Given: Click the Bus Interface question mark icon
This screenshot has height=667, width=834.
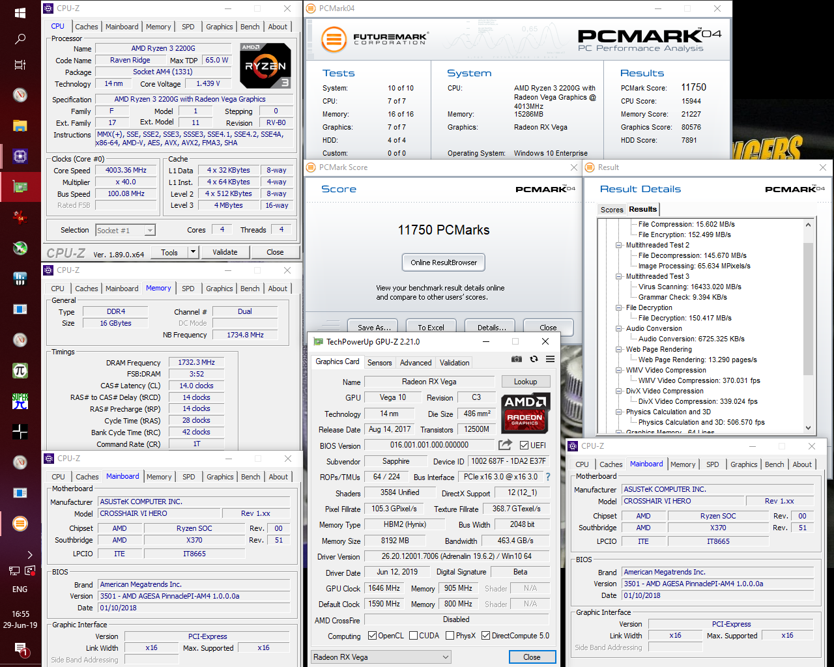Looking at the screenshot, I should [x=547, y=477].
